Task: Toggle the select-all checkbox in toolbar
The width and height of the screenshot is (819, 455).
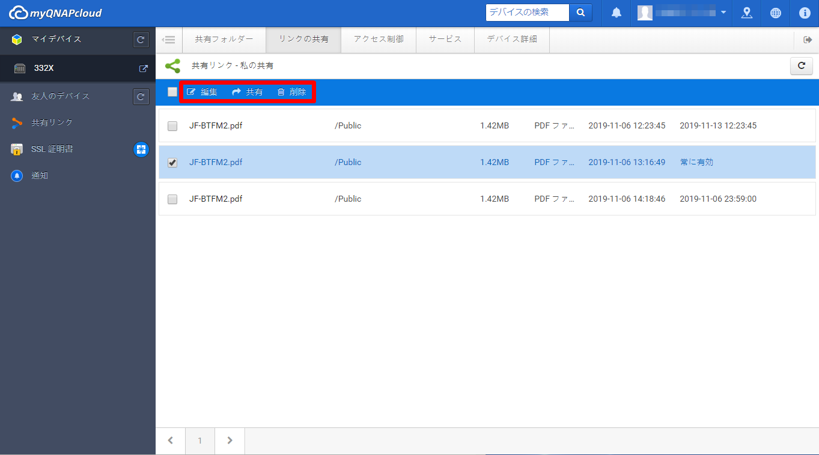Action: coord(172,92)
